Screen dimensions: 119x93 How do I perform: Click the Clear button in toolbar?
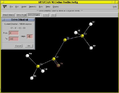coord(53,15)
